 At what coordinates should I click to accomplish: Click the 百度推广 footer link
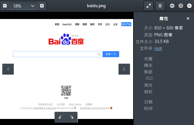pos(90,104)
